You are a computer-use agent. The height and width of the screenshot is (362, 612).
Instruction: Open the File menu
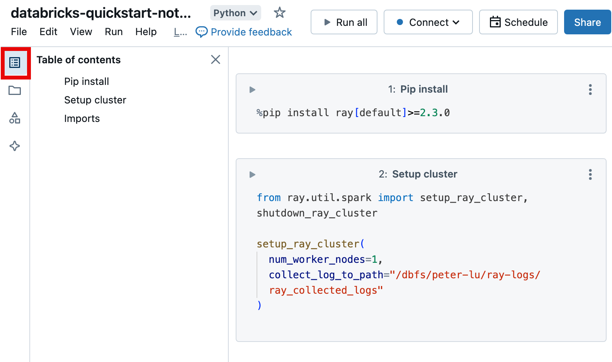[x=19, y=32]
